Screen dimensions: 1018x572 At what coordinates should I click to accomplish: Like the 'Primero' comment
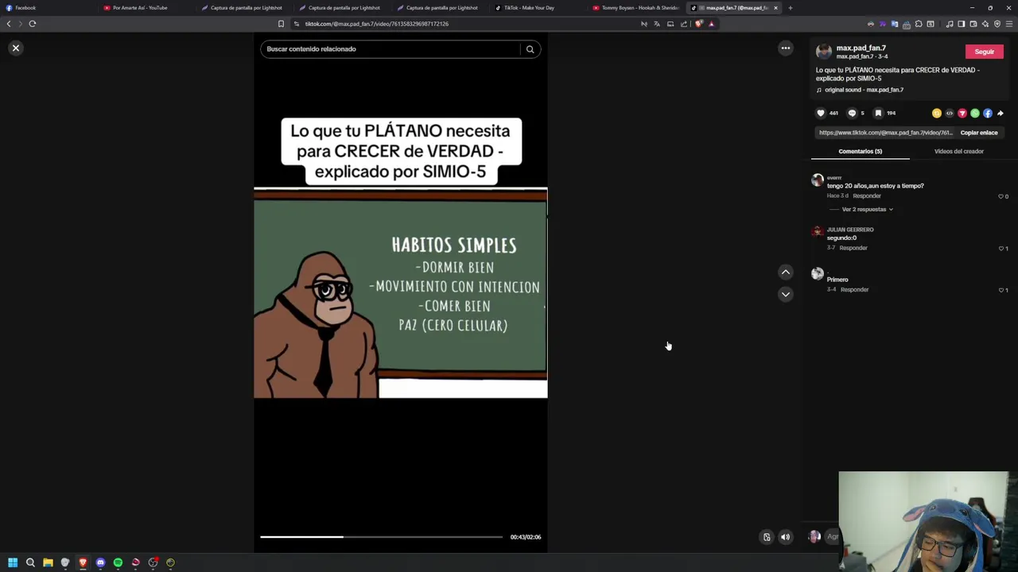point(1001,290)
